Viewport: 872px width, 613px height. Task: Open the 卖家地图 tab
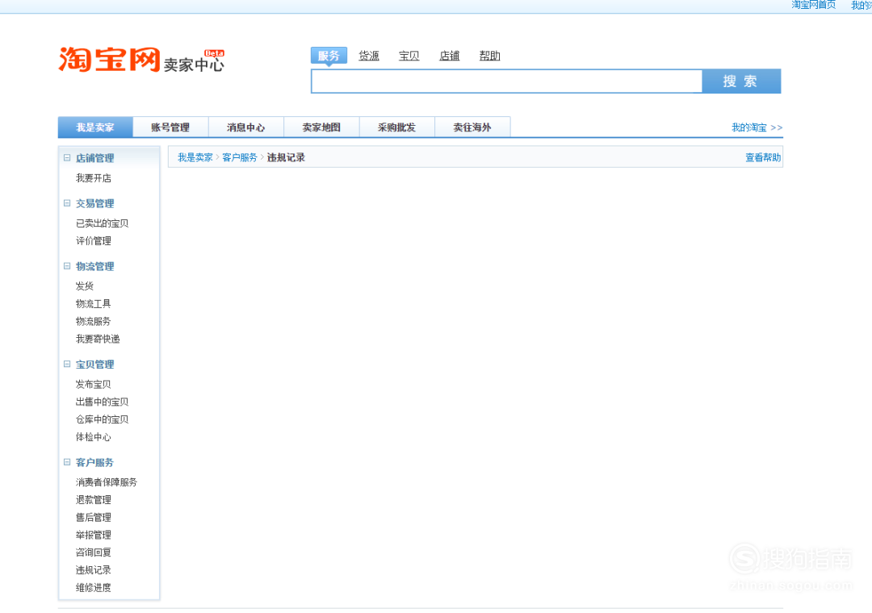[321, 127]
